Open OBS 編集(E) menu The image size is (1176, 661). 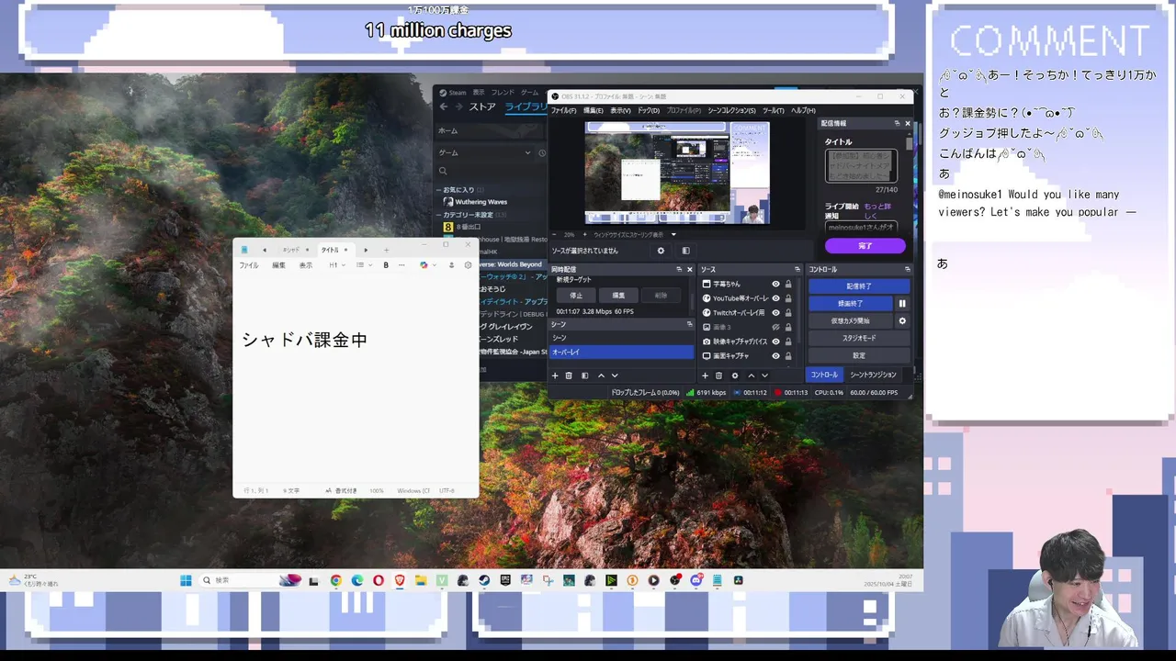(593, 110)
